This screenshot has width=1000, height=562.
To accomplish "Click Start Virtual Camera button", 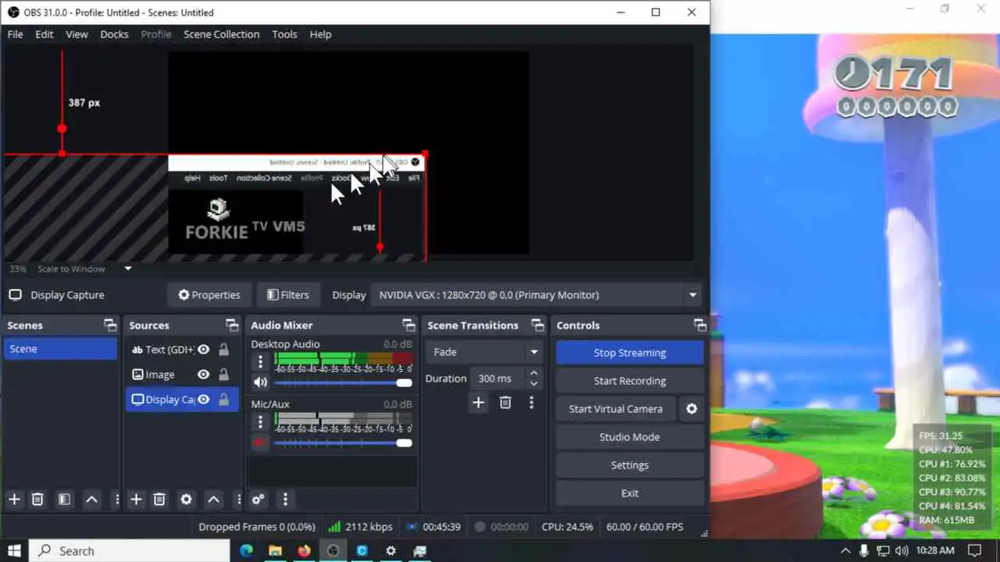I will 616,409.
